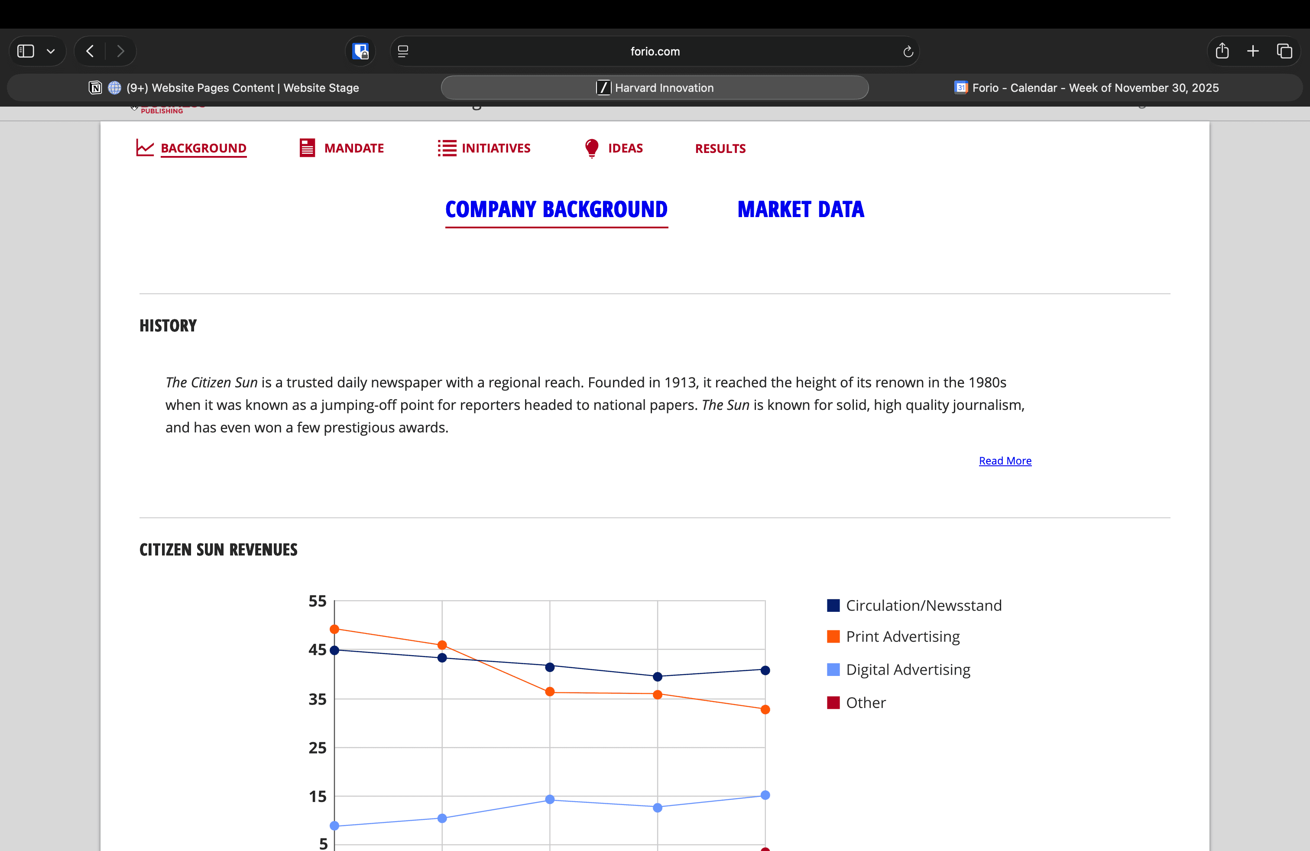Go to the Ideas lightbulb section
Viewport: 1310px width, 851px height.
613,148
